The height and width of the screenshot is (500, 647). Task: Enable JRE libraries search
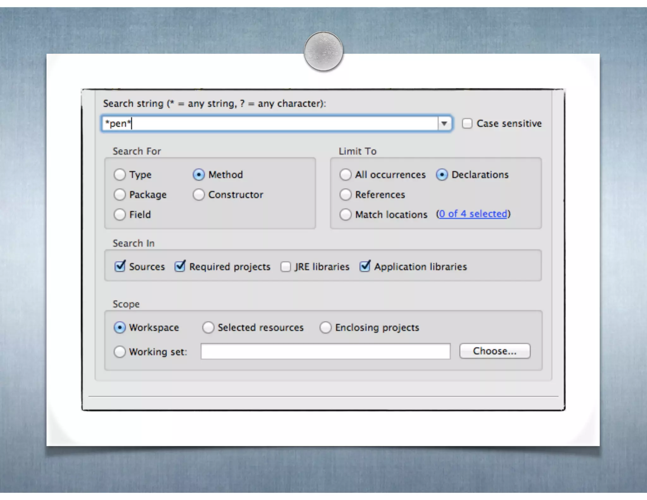286,266
